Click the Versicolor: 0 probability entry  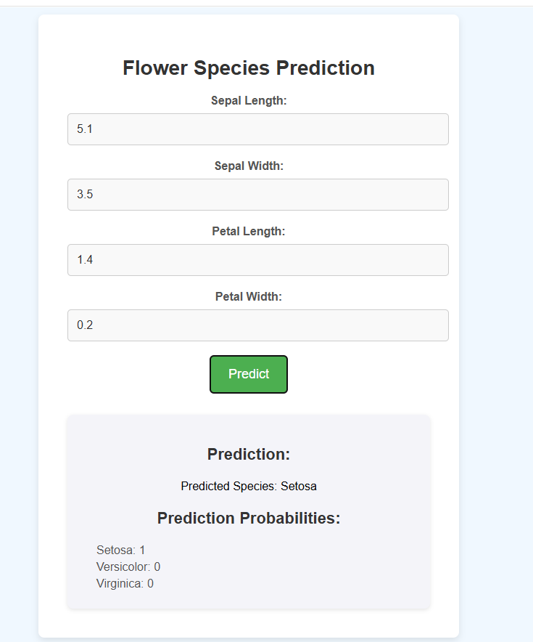click(128, 566)
